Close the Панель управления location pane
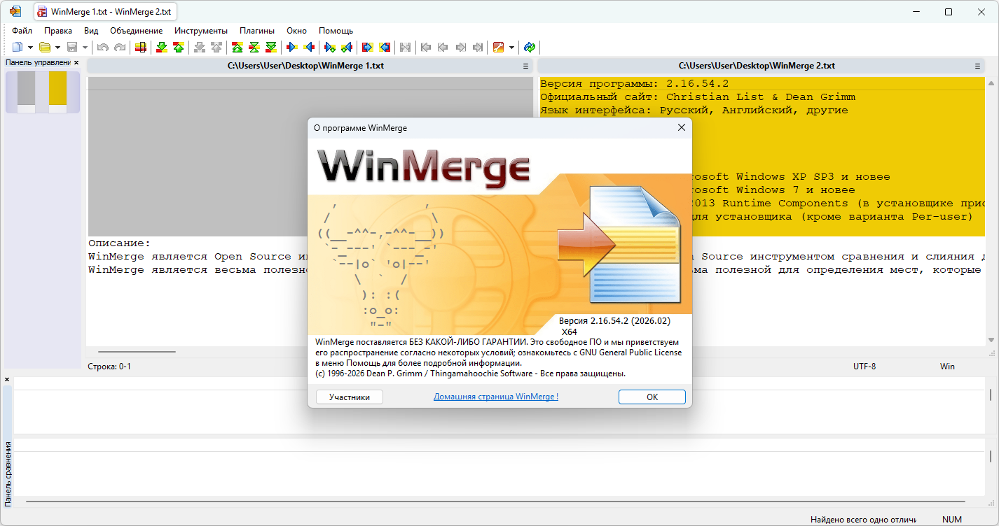Viewport: 999px width, 526px height. (x=76, y=63)
